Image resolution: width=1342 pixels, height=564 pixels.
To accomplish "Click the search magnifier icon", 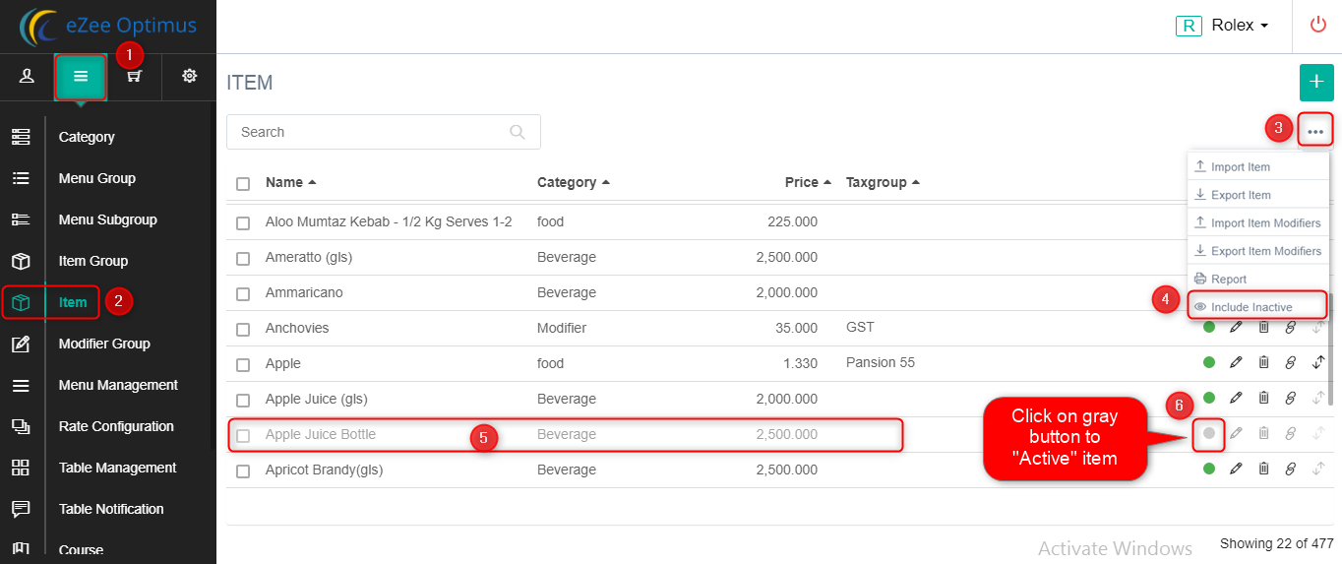I will [x=518, y=132].
